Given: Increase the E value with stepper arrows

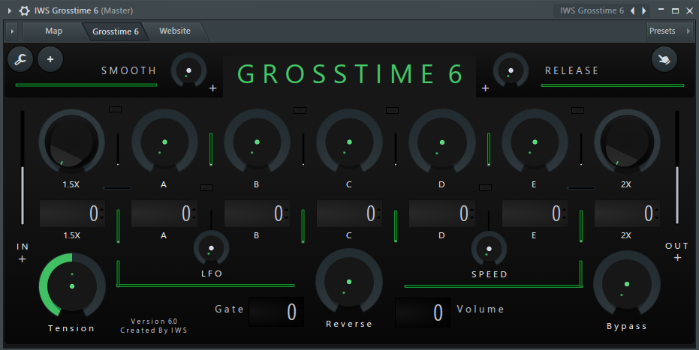Looking at the screenshot, I should (x=565, y=210).
